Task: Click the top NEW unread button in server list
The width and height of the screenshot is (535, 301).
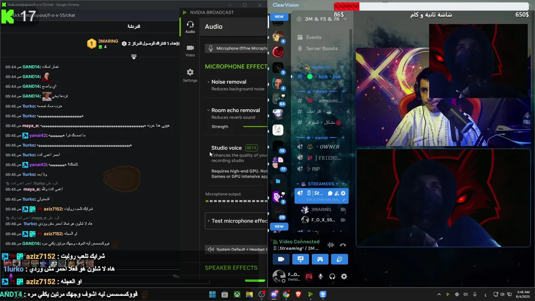Action: coord(279,17)
